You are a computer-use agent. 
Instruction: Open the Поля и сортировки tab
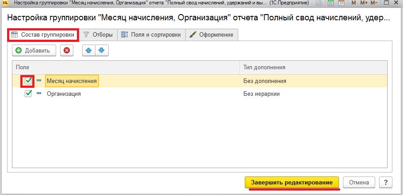click(x=151, y=35)
